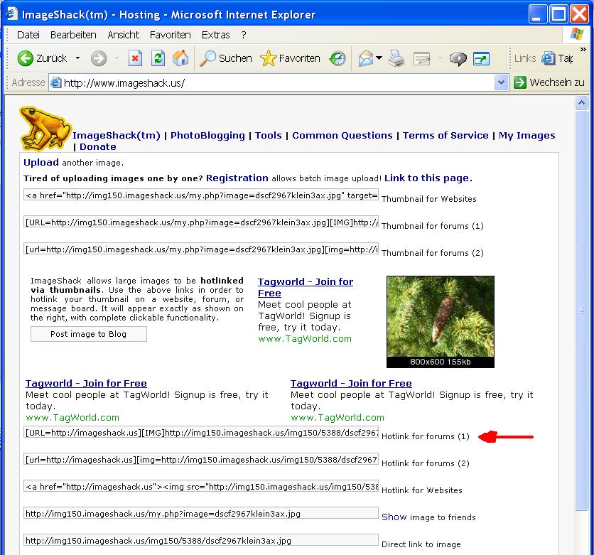Open the ? help menu
Image resolution: width=594 pixels, height=555 pixels.
tap(244, 35)
